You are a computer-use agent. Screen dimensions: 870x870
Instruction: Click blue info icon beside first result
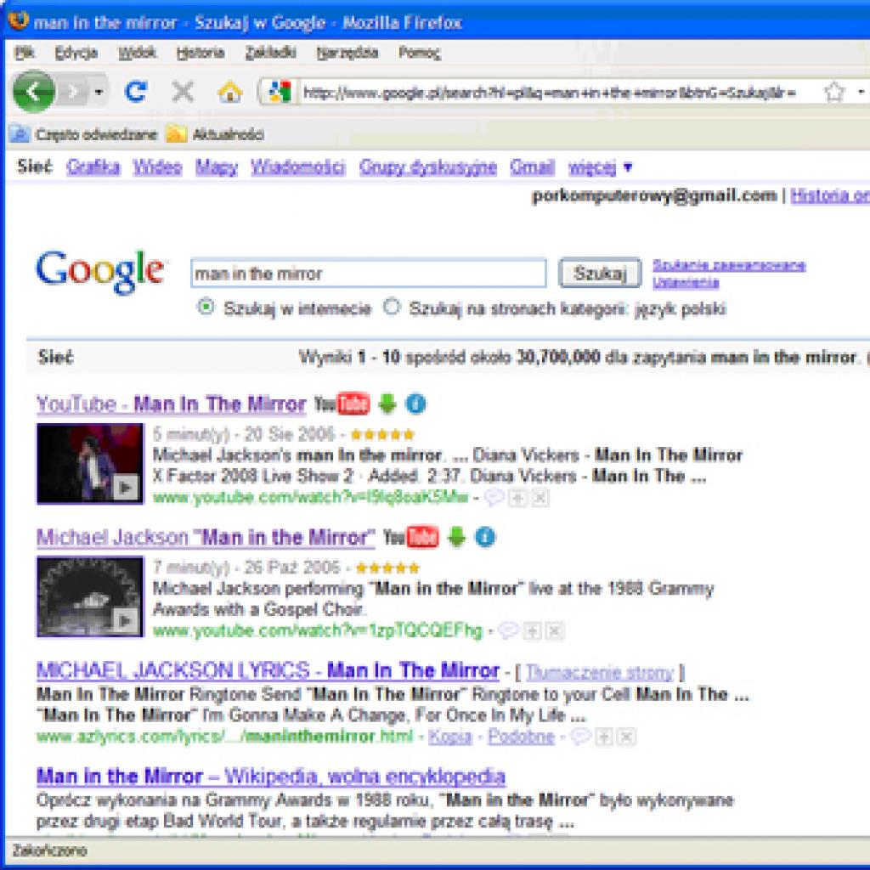click(415, 404)
